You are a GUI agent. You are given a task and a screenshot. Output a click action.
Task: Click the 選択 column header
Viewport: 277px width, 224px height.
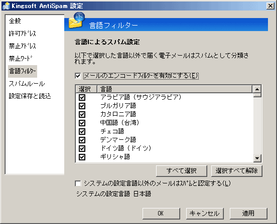coord(86,89)
